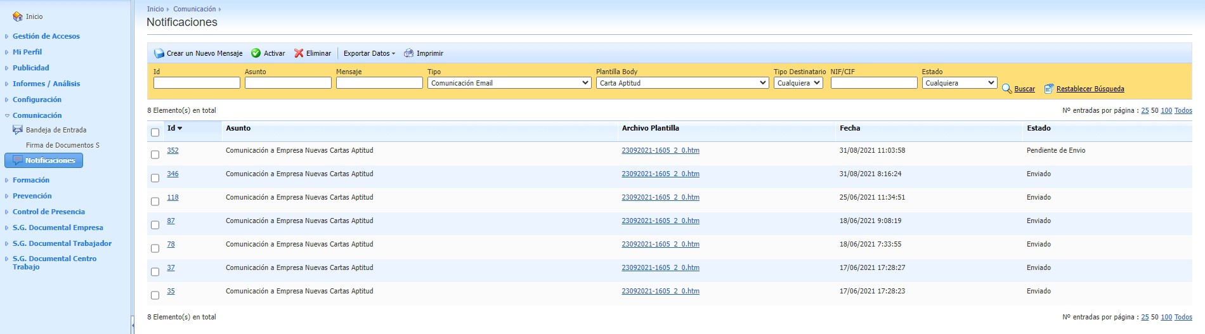The image size is (1205, 334).
Task: Tick the checkbox for notification 352
Action: 155,155
